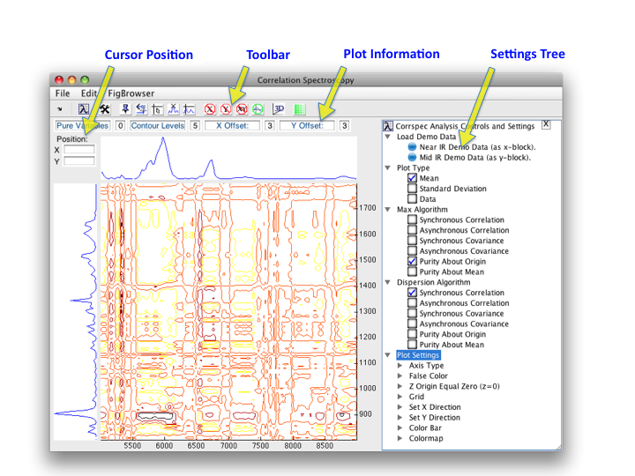
Task: Click the green grid toolbar icon
Action: click(x=299, y=109)
